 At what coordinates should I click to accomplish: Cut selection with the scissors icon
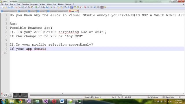pyautogui.click(x=26, y=7)
